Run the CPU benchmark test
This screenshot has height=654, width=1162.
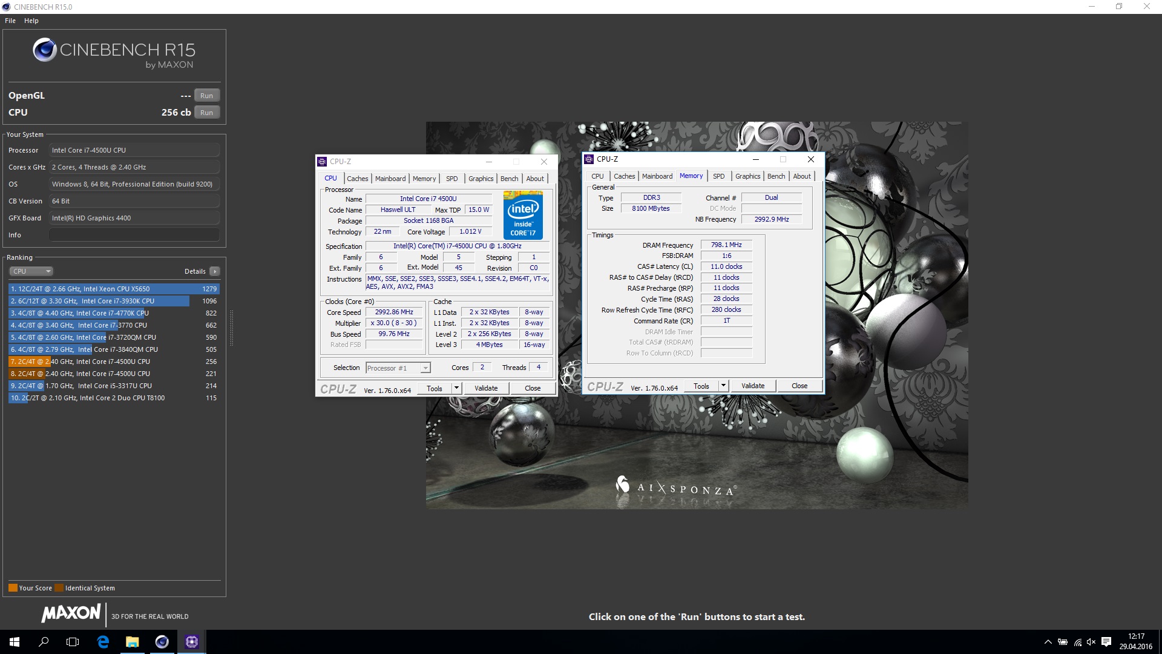206,113
